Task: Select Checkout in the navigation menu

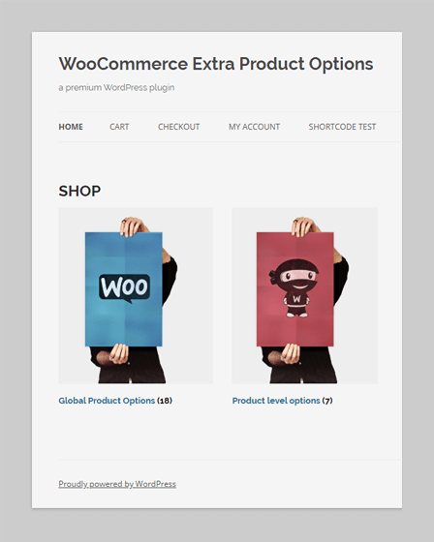Action: 178,127
